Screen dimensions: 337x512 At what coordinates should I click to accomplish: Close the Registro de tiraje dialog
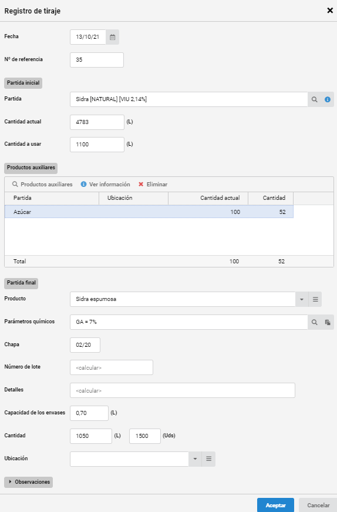[x=330, y=11]
